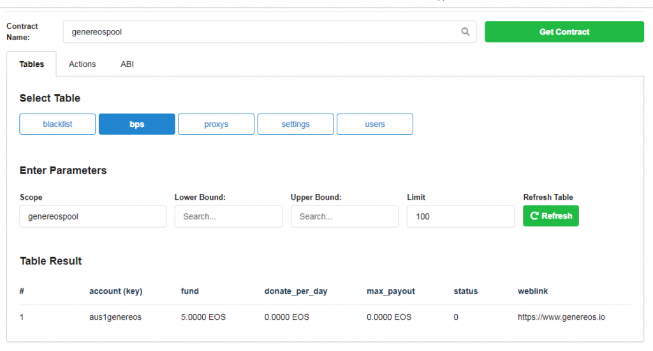
Task: Click the status column header
Action: click(466, 292)
